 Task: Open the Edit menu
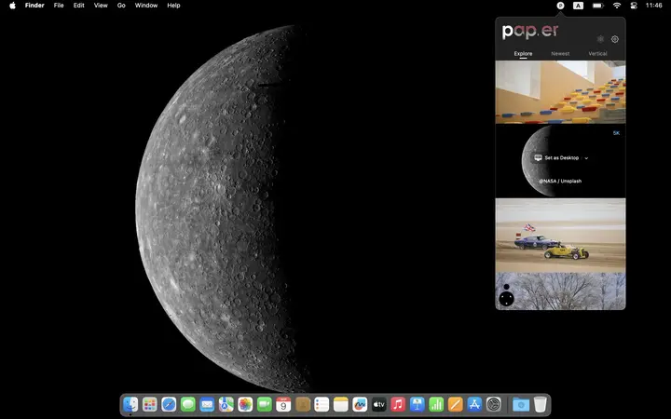pos(78,6)
